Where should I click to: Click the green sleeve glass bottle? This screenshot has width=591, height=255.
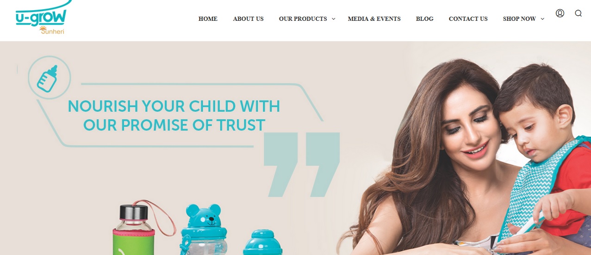point(134,229)
